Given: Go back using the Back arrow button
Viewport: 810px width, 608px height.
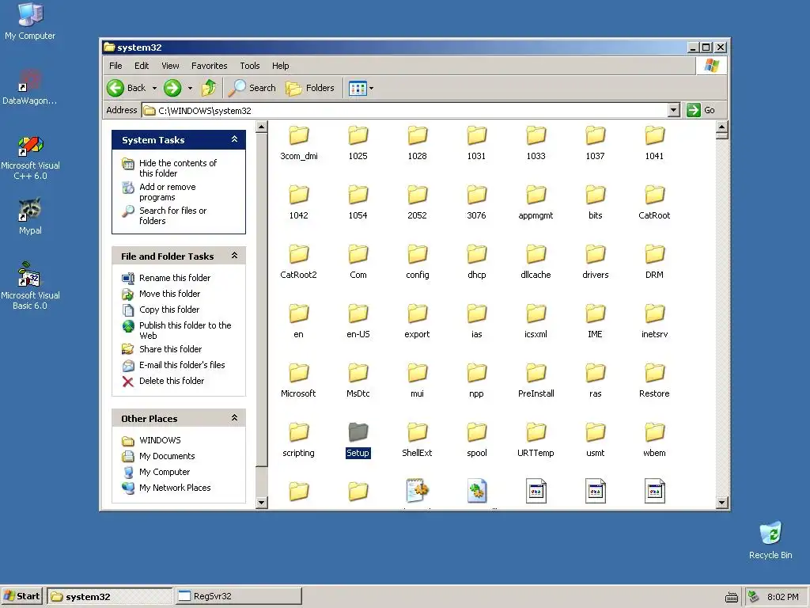Looking at the screenshot, I should point(127,88).
